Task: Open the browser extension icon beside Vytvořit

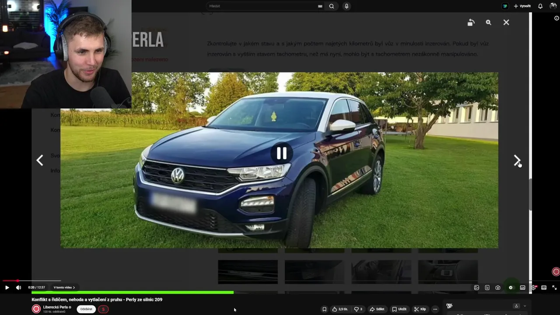Action: click(505, 6)
